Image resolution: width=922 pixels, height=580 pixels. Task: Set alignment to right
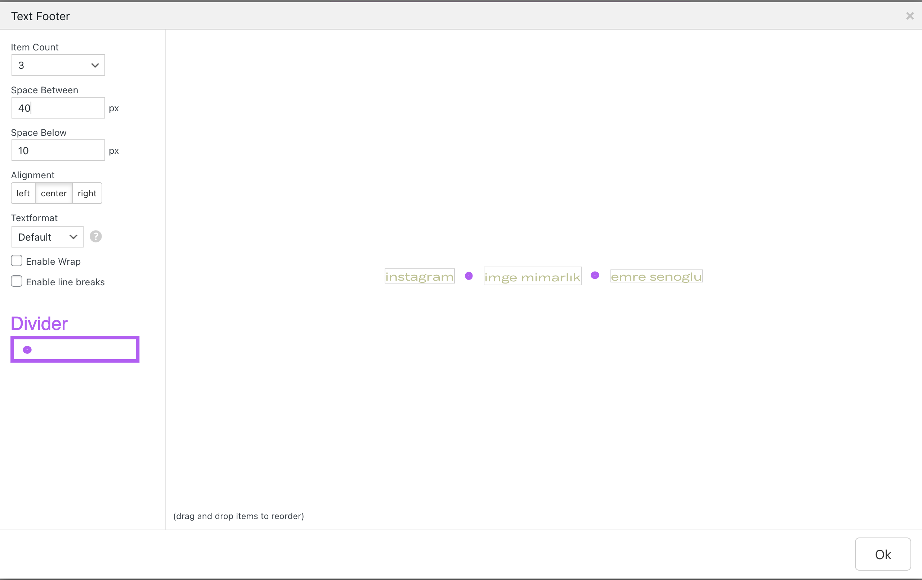click(x=87, y=193)
